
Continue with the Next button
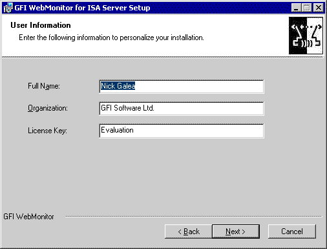coord(236,232)
